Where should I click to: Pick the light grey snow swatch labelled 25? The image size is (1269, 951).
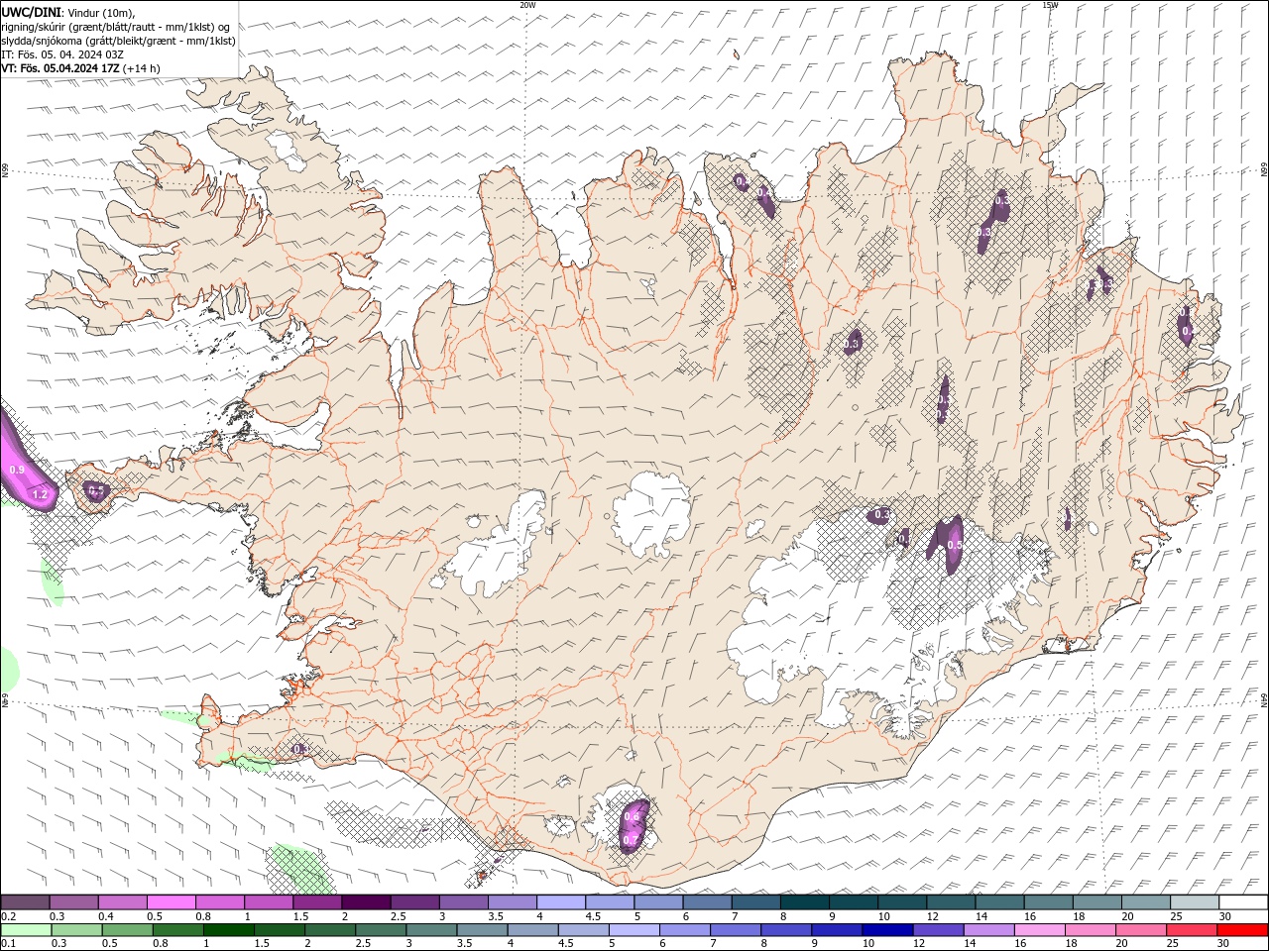[x=1195, y=902]
